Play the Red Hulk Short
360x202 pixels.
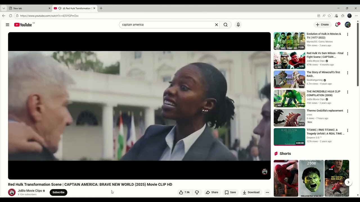pos(337,178)
